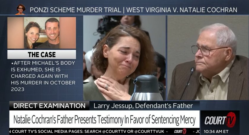Click the large Court TV logo
249x135 pixels.
pyautogui.click(x=220, y=120)
